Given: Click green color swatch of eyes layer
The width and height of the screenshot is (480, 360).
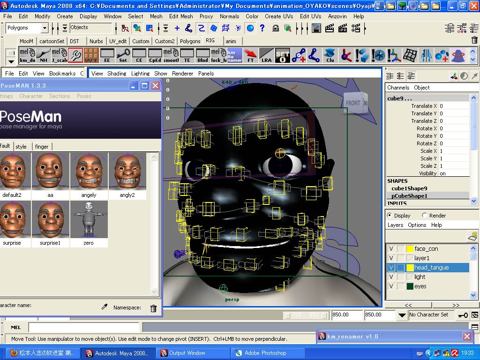Looking at the screenshot, I should tap(410, 286).
